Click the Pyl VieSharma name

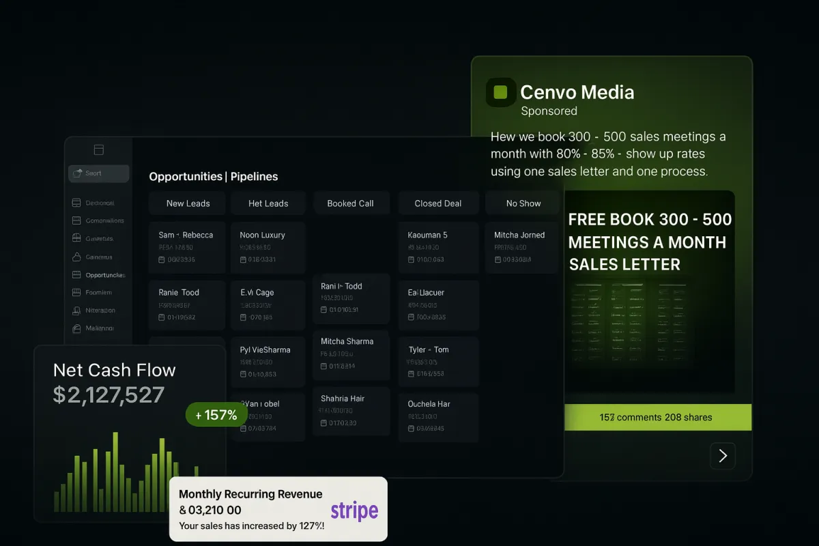[265, 349]
